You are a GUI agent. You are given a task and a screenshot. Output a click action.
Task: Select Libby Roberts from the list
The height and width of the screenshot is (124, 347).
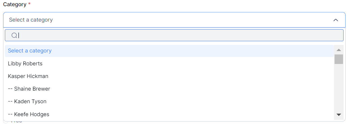25,64
